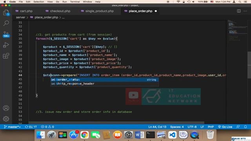Open notifications bell in the status bar
The image size is (251, 141).
246,127
